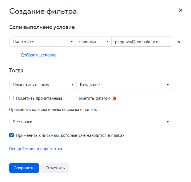
Task: Click the Сохранить button
Action: pos(24,168)
